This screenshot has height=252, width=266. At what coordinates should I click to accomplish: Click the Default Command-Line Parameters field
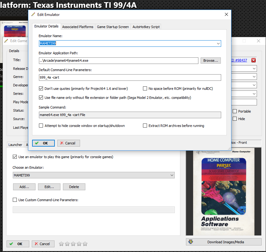tap(130, 77)
